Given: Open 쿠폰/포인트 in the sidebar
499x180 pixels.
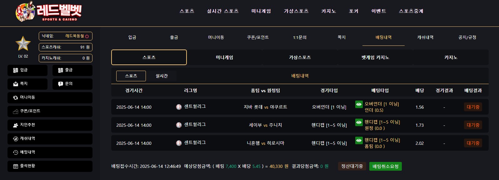Looking at the screenshot, I should 50,111.
